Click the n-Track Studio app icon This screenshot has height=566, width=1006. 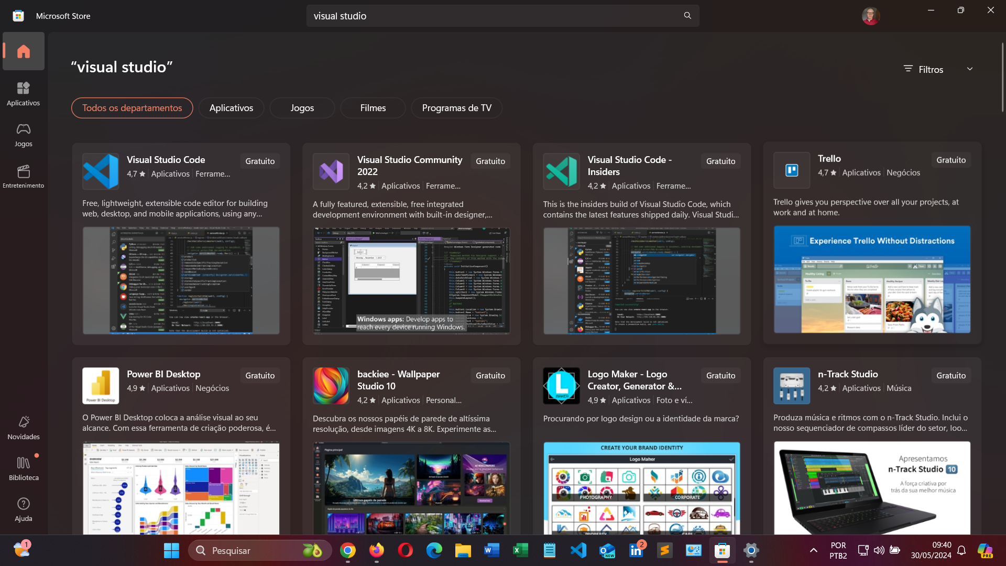point(792,386)
